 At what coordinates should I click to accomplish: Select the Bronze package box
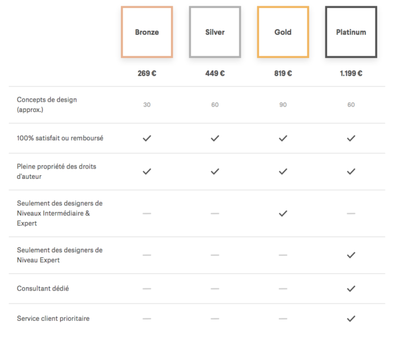pos(147,32)
